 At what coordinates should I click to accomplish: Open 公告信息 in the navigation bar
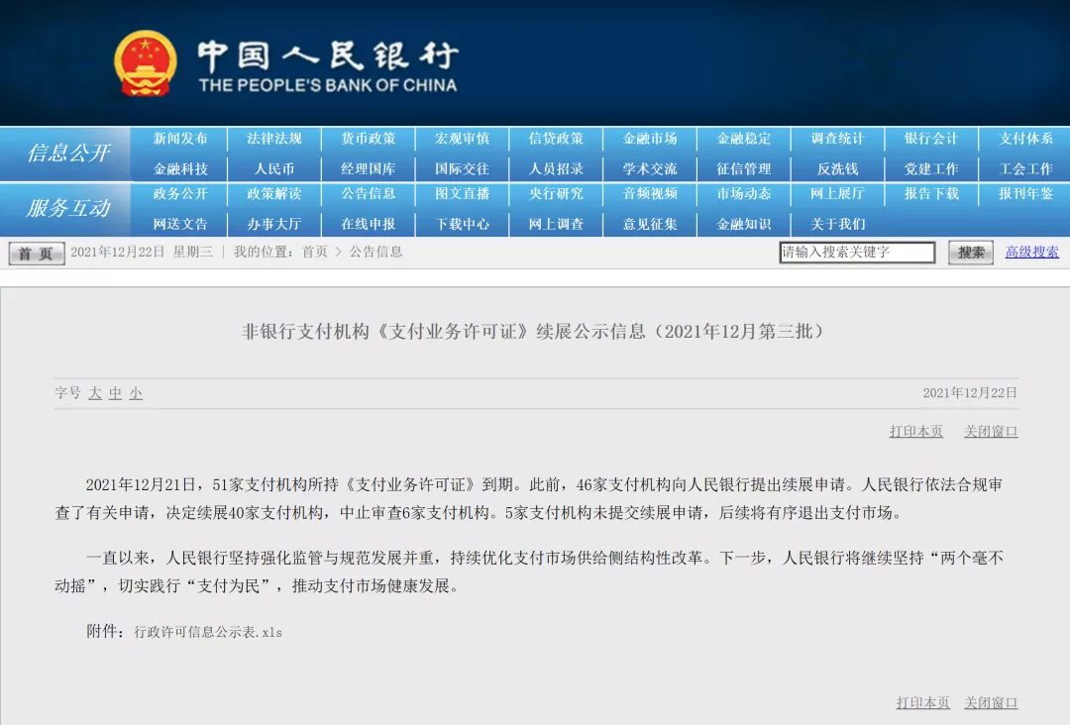click(369, 194)
